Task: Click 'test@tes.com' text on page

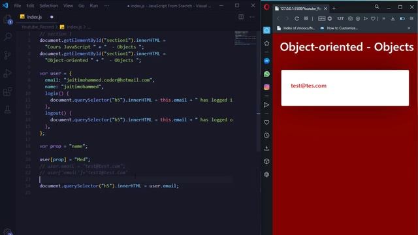Action: click(x=308, y=86)
